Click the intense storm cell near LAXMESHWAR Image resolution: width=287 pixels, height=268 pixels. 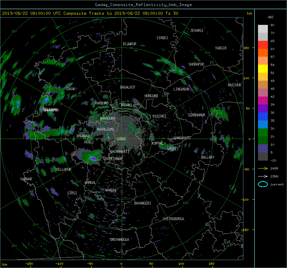(93, 159)
